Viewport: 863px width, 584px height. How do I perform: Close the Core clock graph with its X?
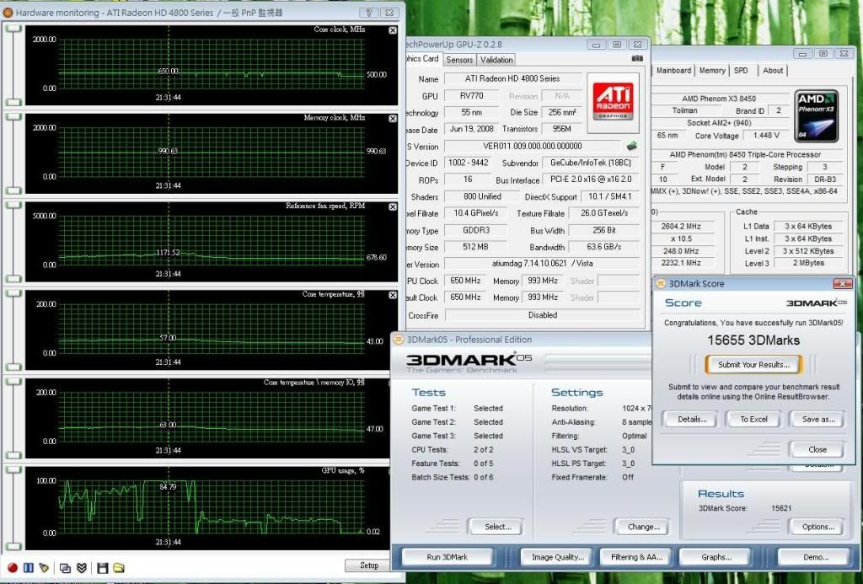[x=393, y=30]
